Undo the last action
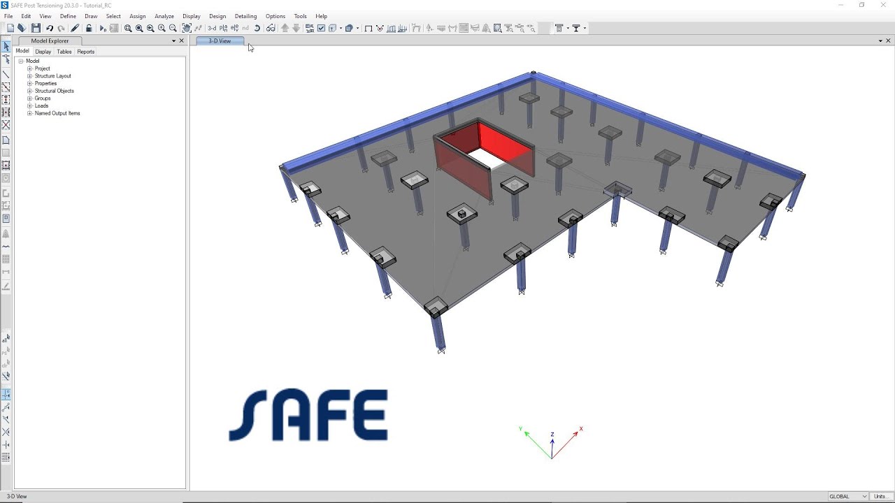This screenshot has width=895, height=503. click(x=50, y=28)
